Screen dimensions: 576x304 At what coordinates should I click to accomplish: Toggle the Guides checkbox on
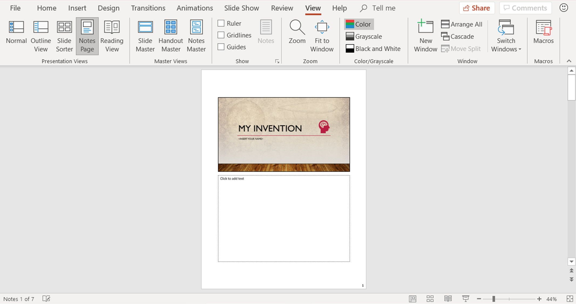click(x=221, y=46)
